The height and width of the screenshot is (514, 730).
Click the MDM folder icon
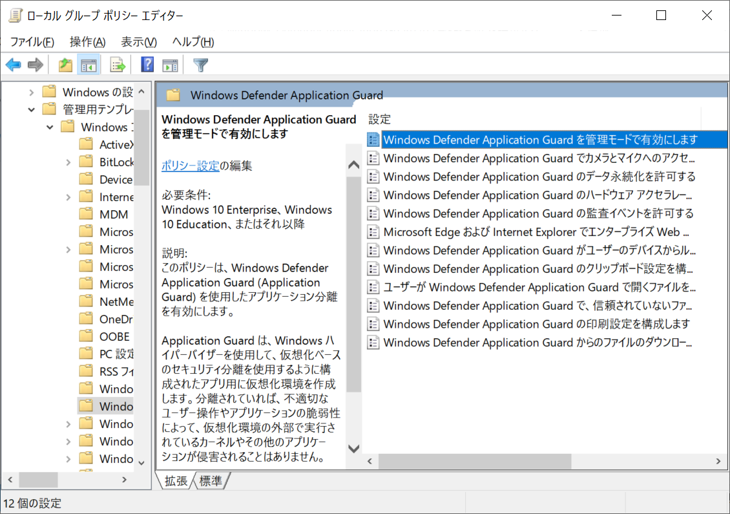pos(86,214)
